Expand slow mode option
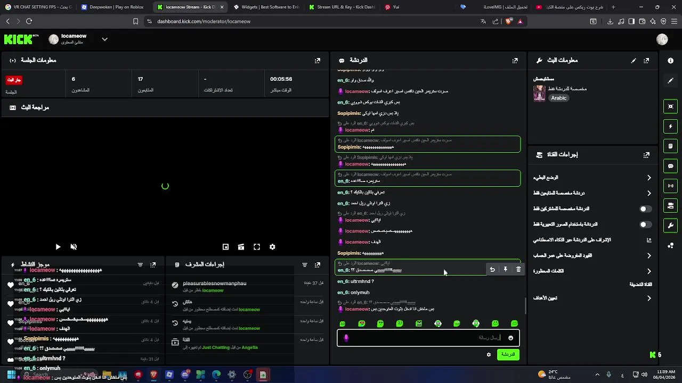Screen dimensions: 682x383 pyautogui.click(x=592, y=178)
